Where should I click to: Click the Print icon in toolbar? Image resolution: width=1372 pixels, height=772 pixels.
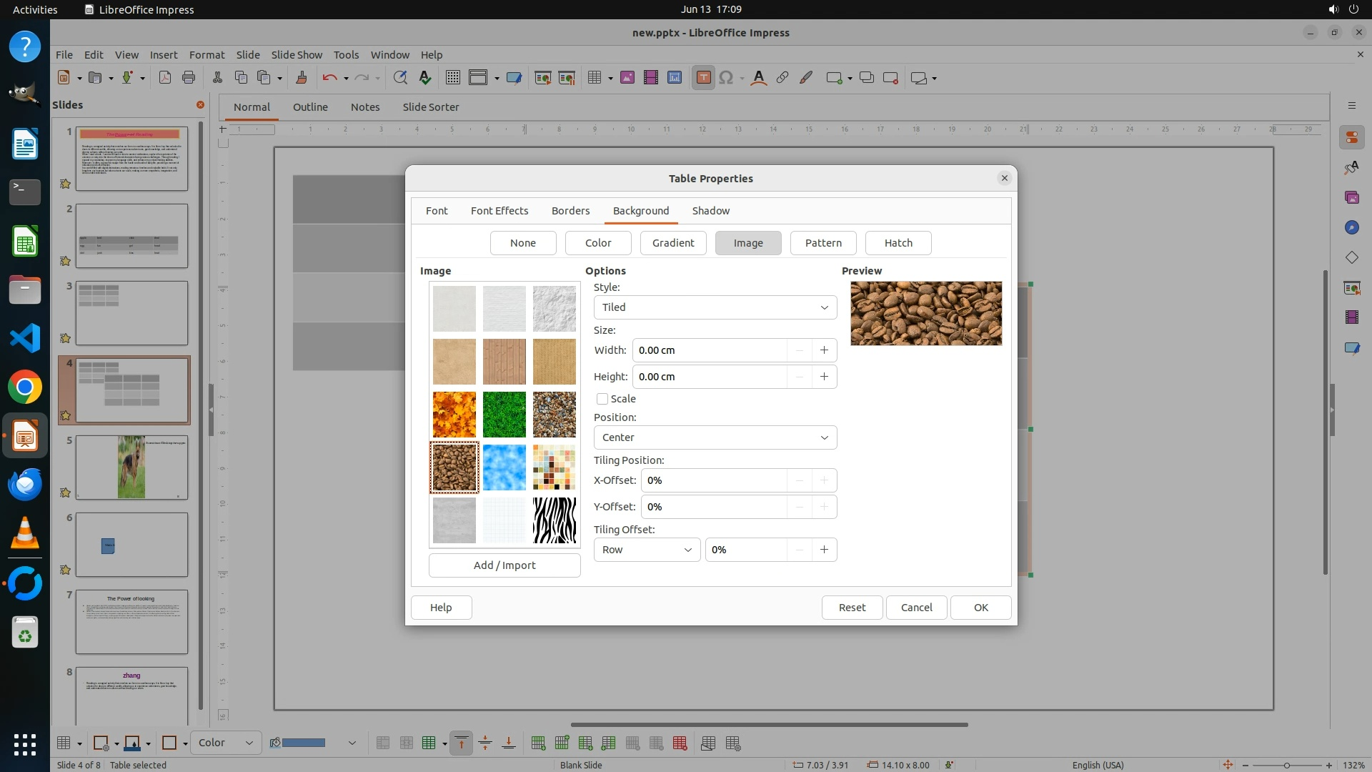point(189,78)
